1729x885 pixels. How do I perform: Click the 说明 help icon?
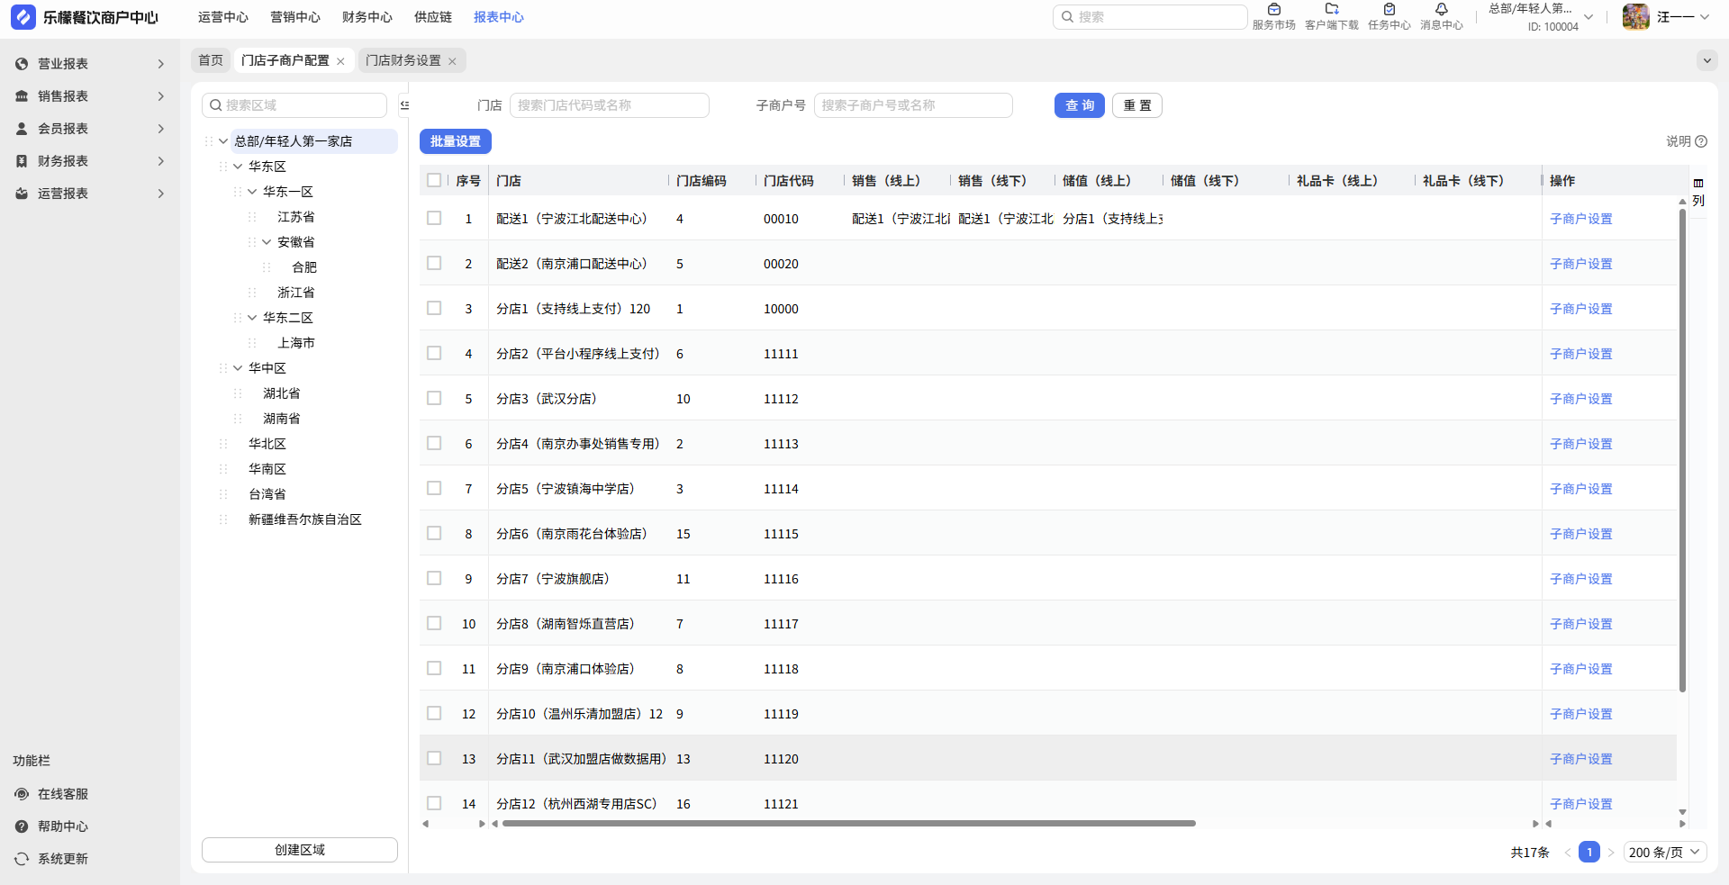coord(1701,141)
